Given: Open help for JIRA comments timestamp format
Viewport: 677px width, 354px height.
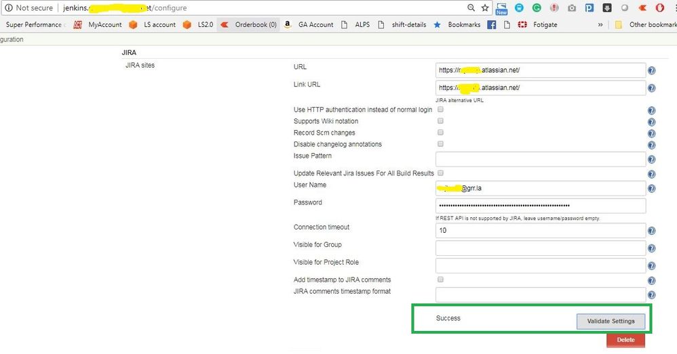Looking at the screenshot, I should point(651,295).
